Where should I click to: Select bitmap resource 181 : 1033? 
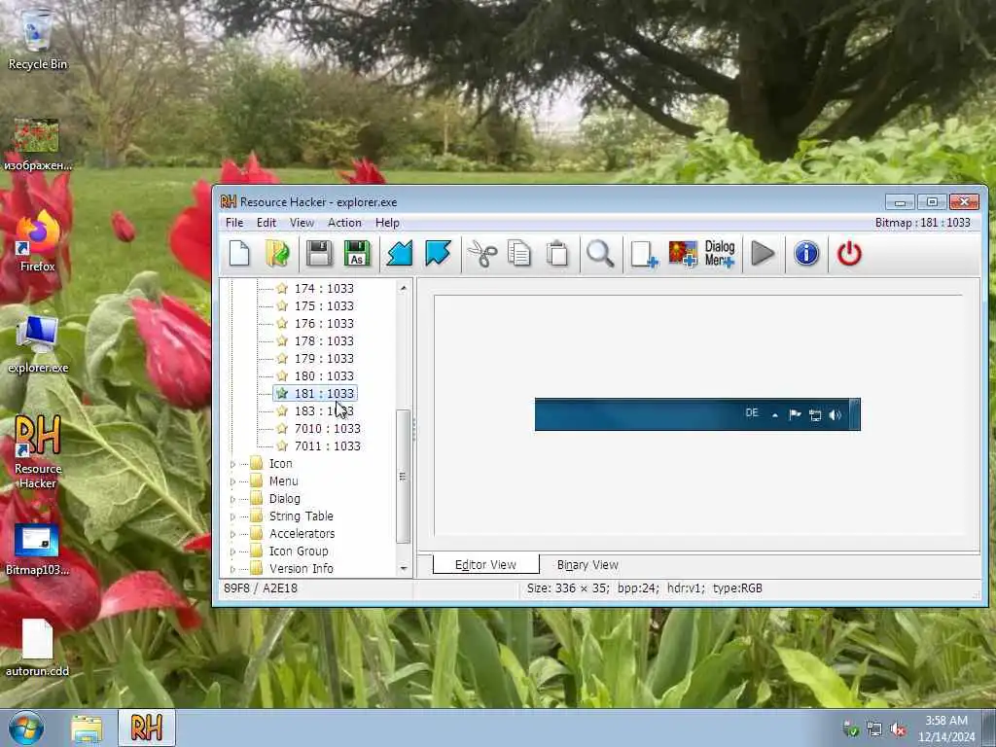324,394
